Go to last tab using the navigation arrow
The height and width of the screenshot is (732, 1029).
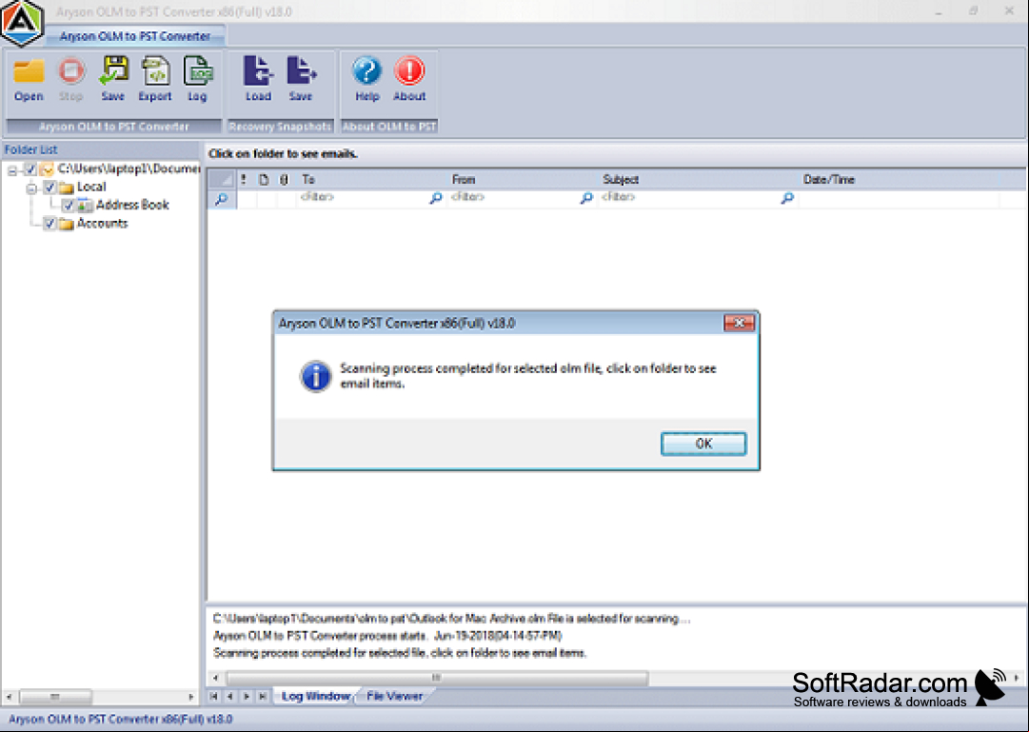point(263,696)
